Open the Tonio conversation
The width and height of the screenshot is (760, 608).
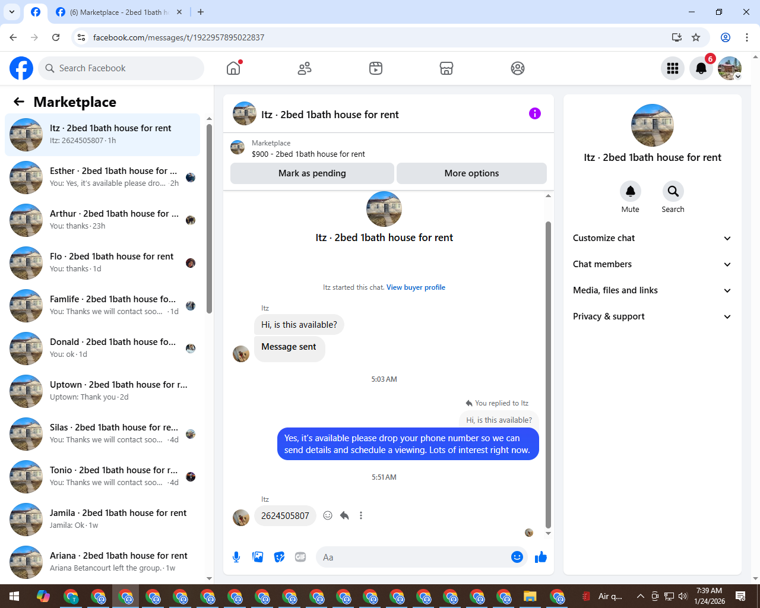pyautogui.click(x=102, y=477)
